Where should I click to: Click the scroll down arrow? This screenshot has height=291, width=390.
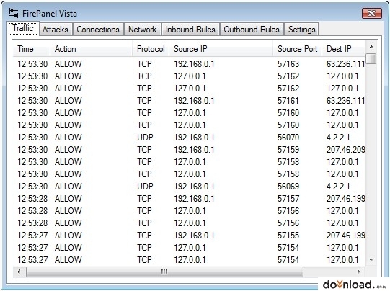[x=371, y=260]
